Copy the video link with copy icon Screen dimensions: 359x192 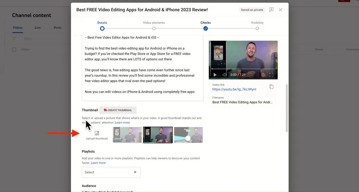271,87
